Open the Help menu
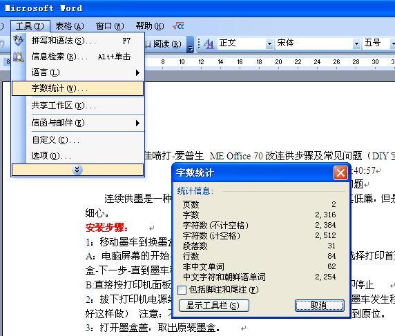 click(150, 26)
